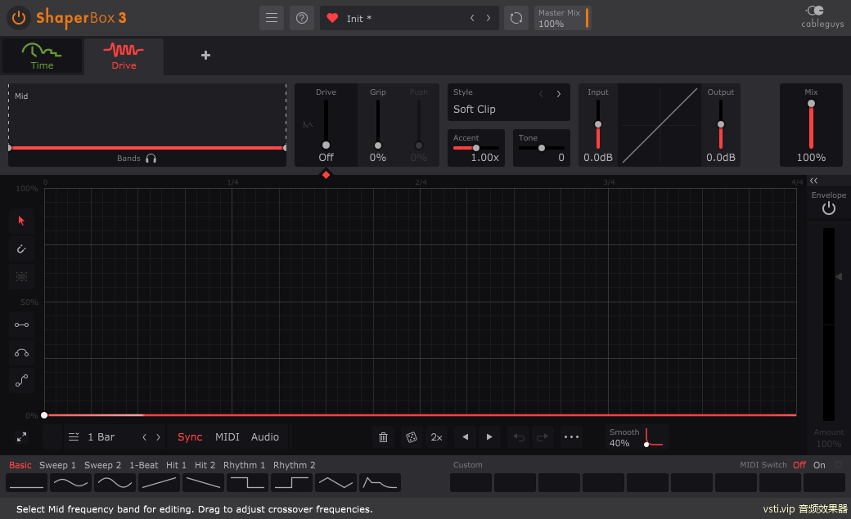The height and width of the screenshot is (519, 851).
Task: Switch to the Time shaper tab
Action: 42,56
